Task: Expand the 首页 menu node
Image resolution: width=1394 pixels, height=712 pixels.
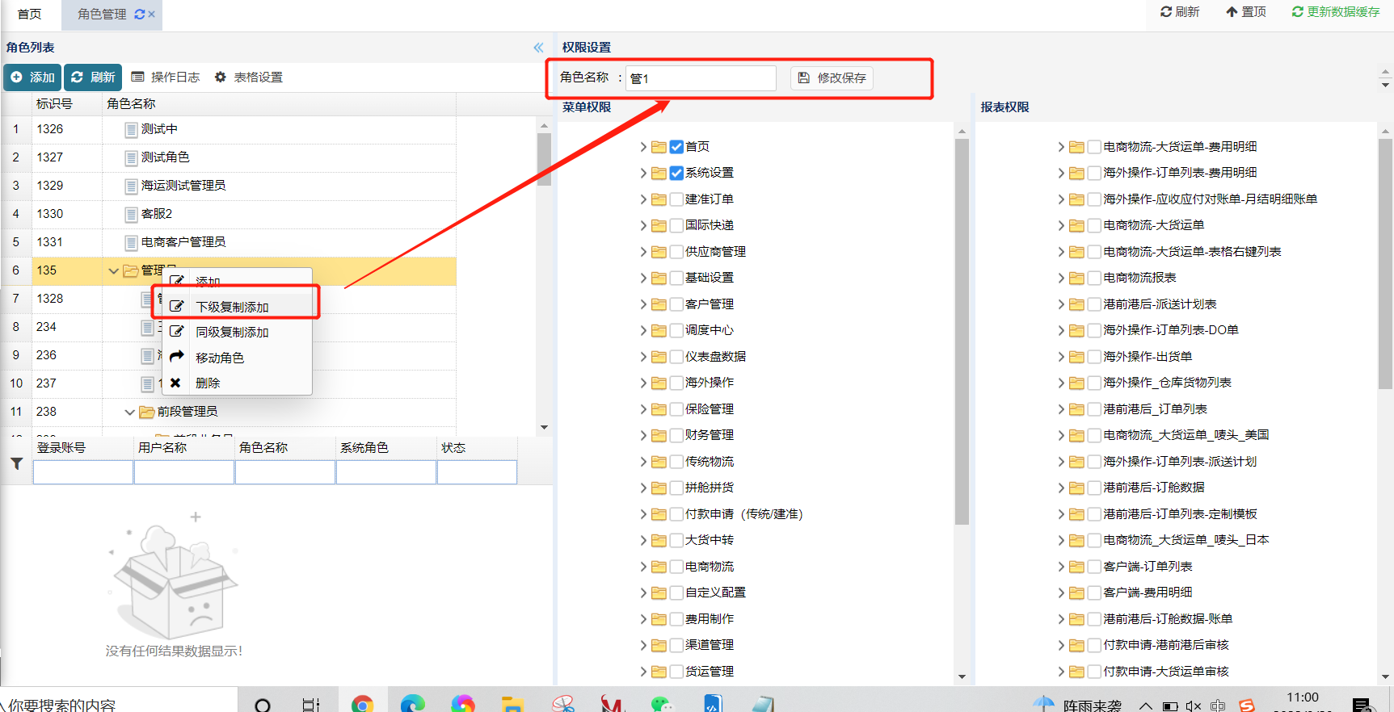Action: click(x=643, y=147)
